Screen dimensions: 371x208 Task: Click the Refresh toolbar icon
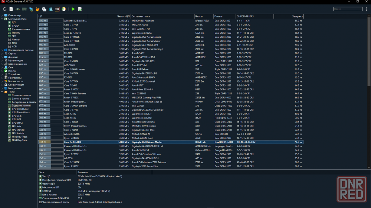(x=4, y=9)
